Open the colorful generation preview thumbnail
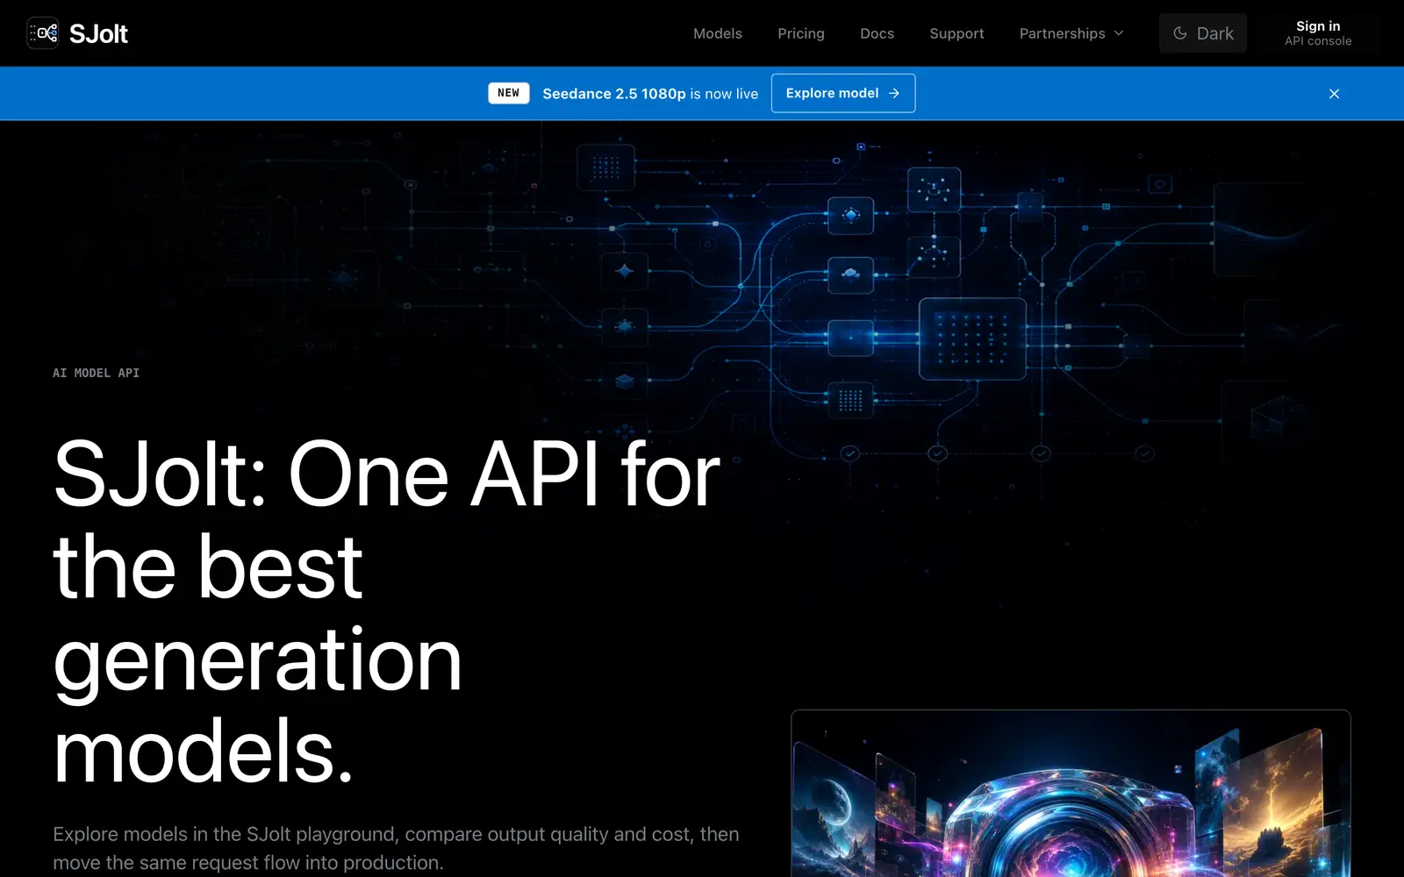 coord(1071,794)
